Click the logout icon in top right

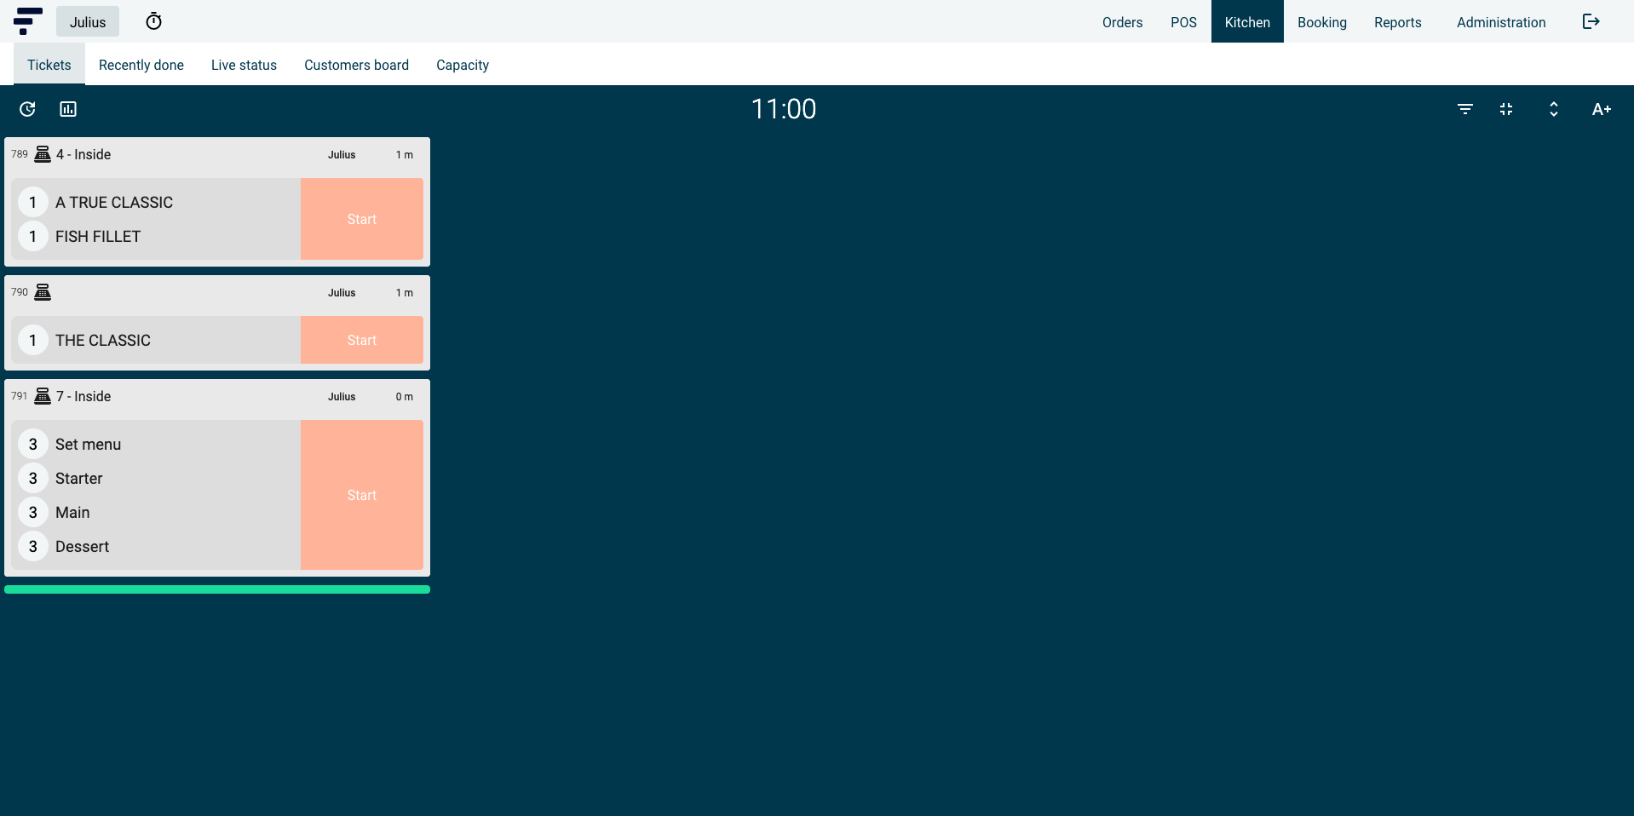(x=1591, y=21)
